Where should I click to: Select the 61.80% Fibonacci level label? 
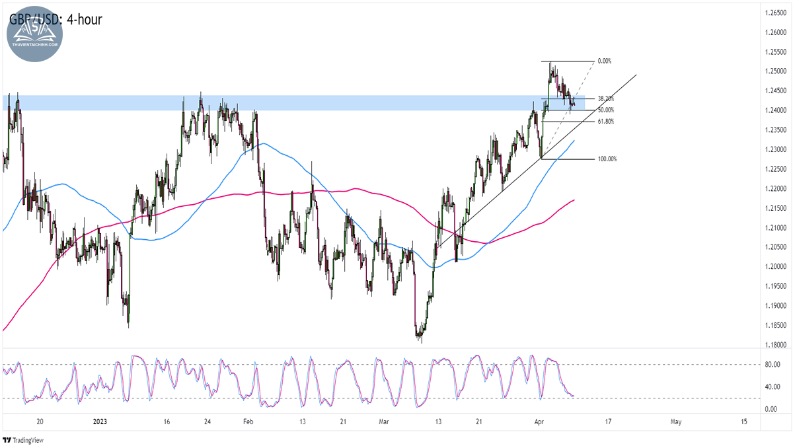pos(606,122)
